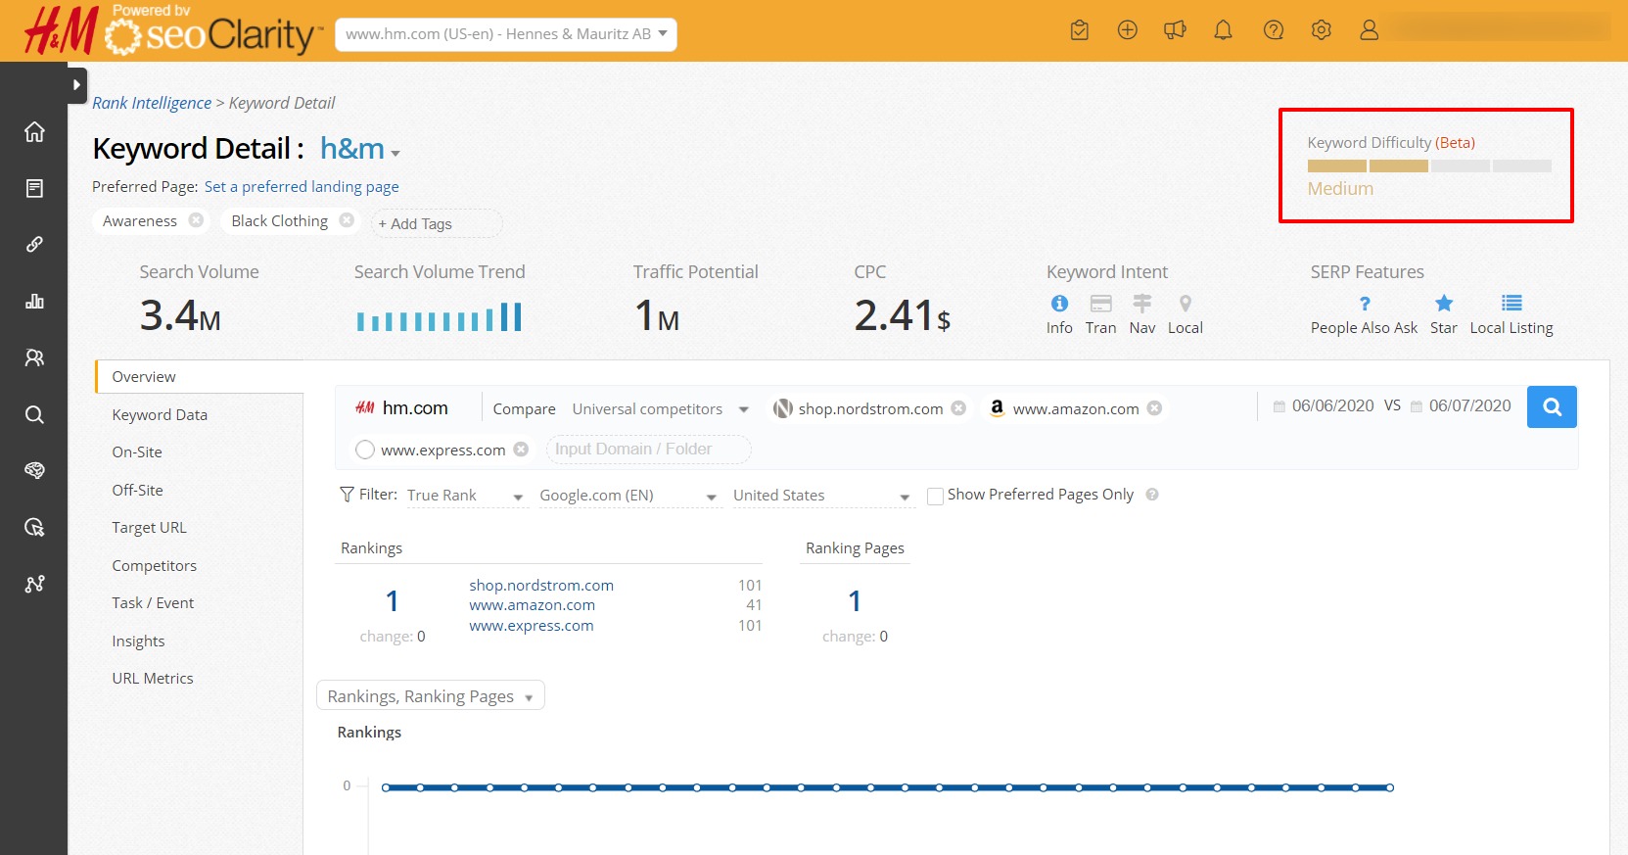The image size is (1628, 855).
Task: Click Set a preferred landing page link
Action: [302, 186]
